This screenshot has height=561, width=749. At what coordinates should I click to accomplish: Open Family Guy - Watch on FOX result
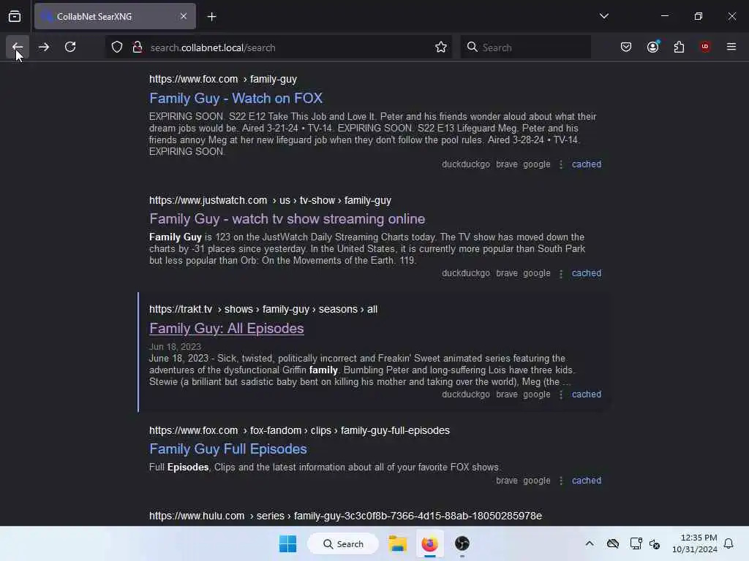tap(236, 99)
